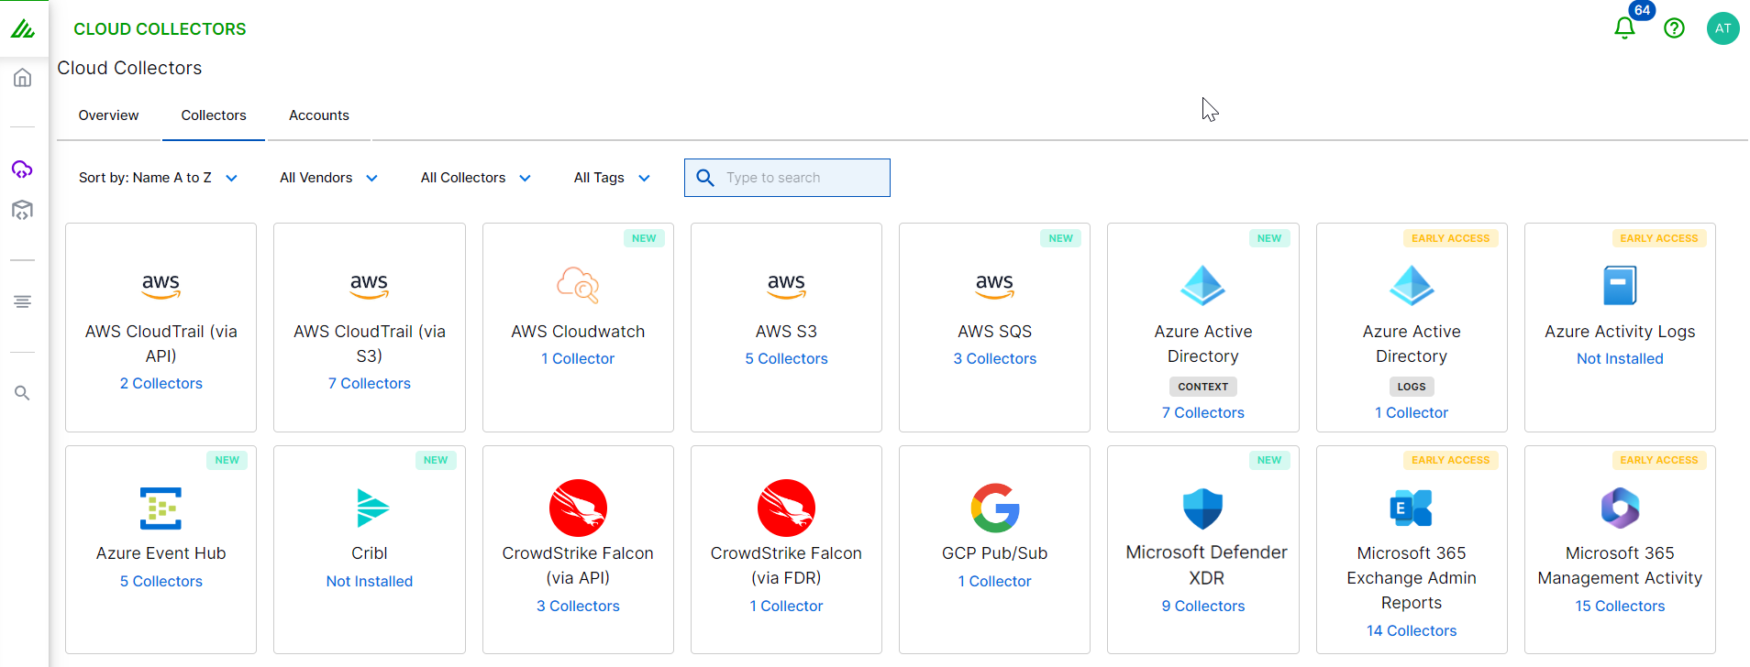Open 9 Collectors under Microsoft Defender XDR

pos(1202,606)
